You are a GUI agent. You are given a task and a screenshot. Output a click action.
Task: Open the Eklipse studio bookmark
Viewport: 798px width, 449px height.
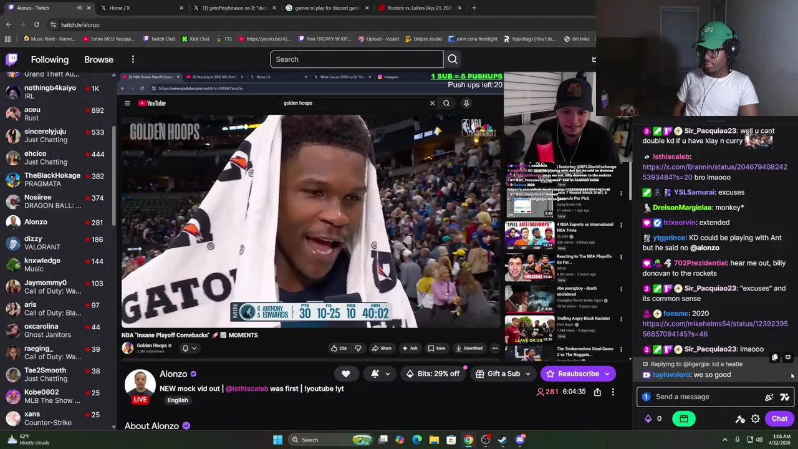tap(423, 39)
